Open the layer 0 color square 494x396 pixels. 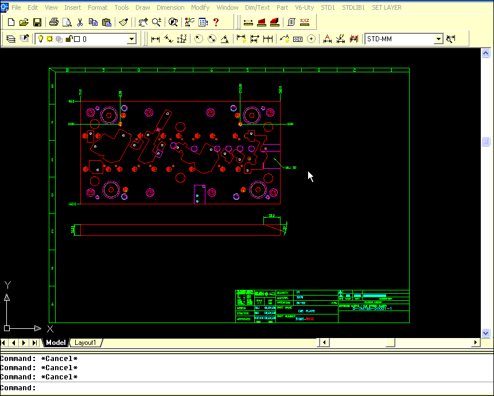[x=77, y=39]
